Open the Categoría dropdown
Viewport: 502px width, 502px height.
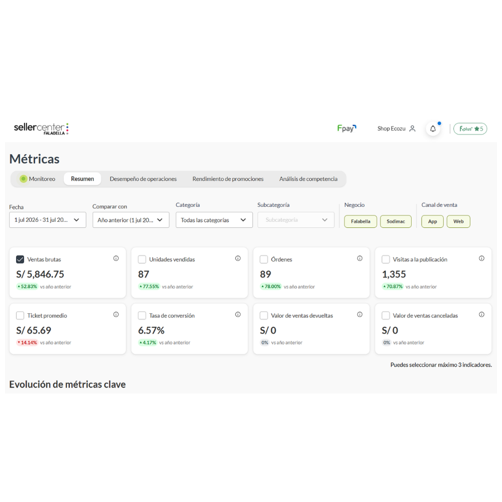tap(214, 220)
